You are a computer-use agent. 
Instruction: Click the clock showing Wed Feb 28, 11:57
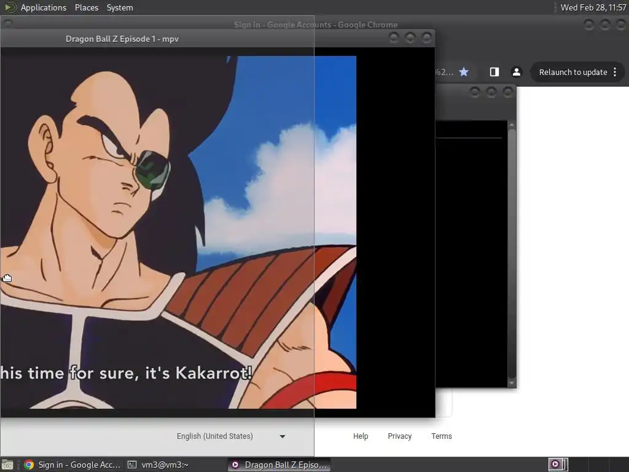(593, 7)
